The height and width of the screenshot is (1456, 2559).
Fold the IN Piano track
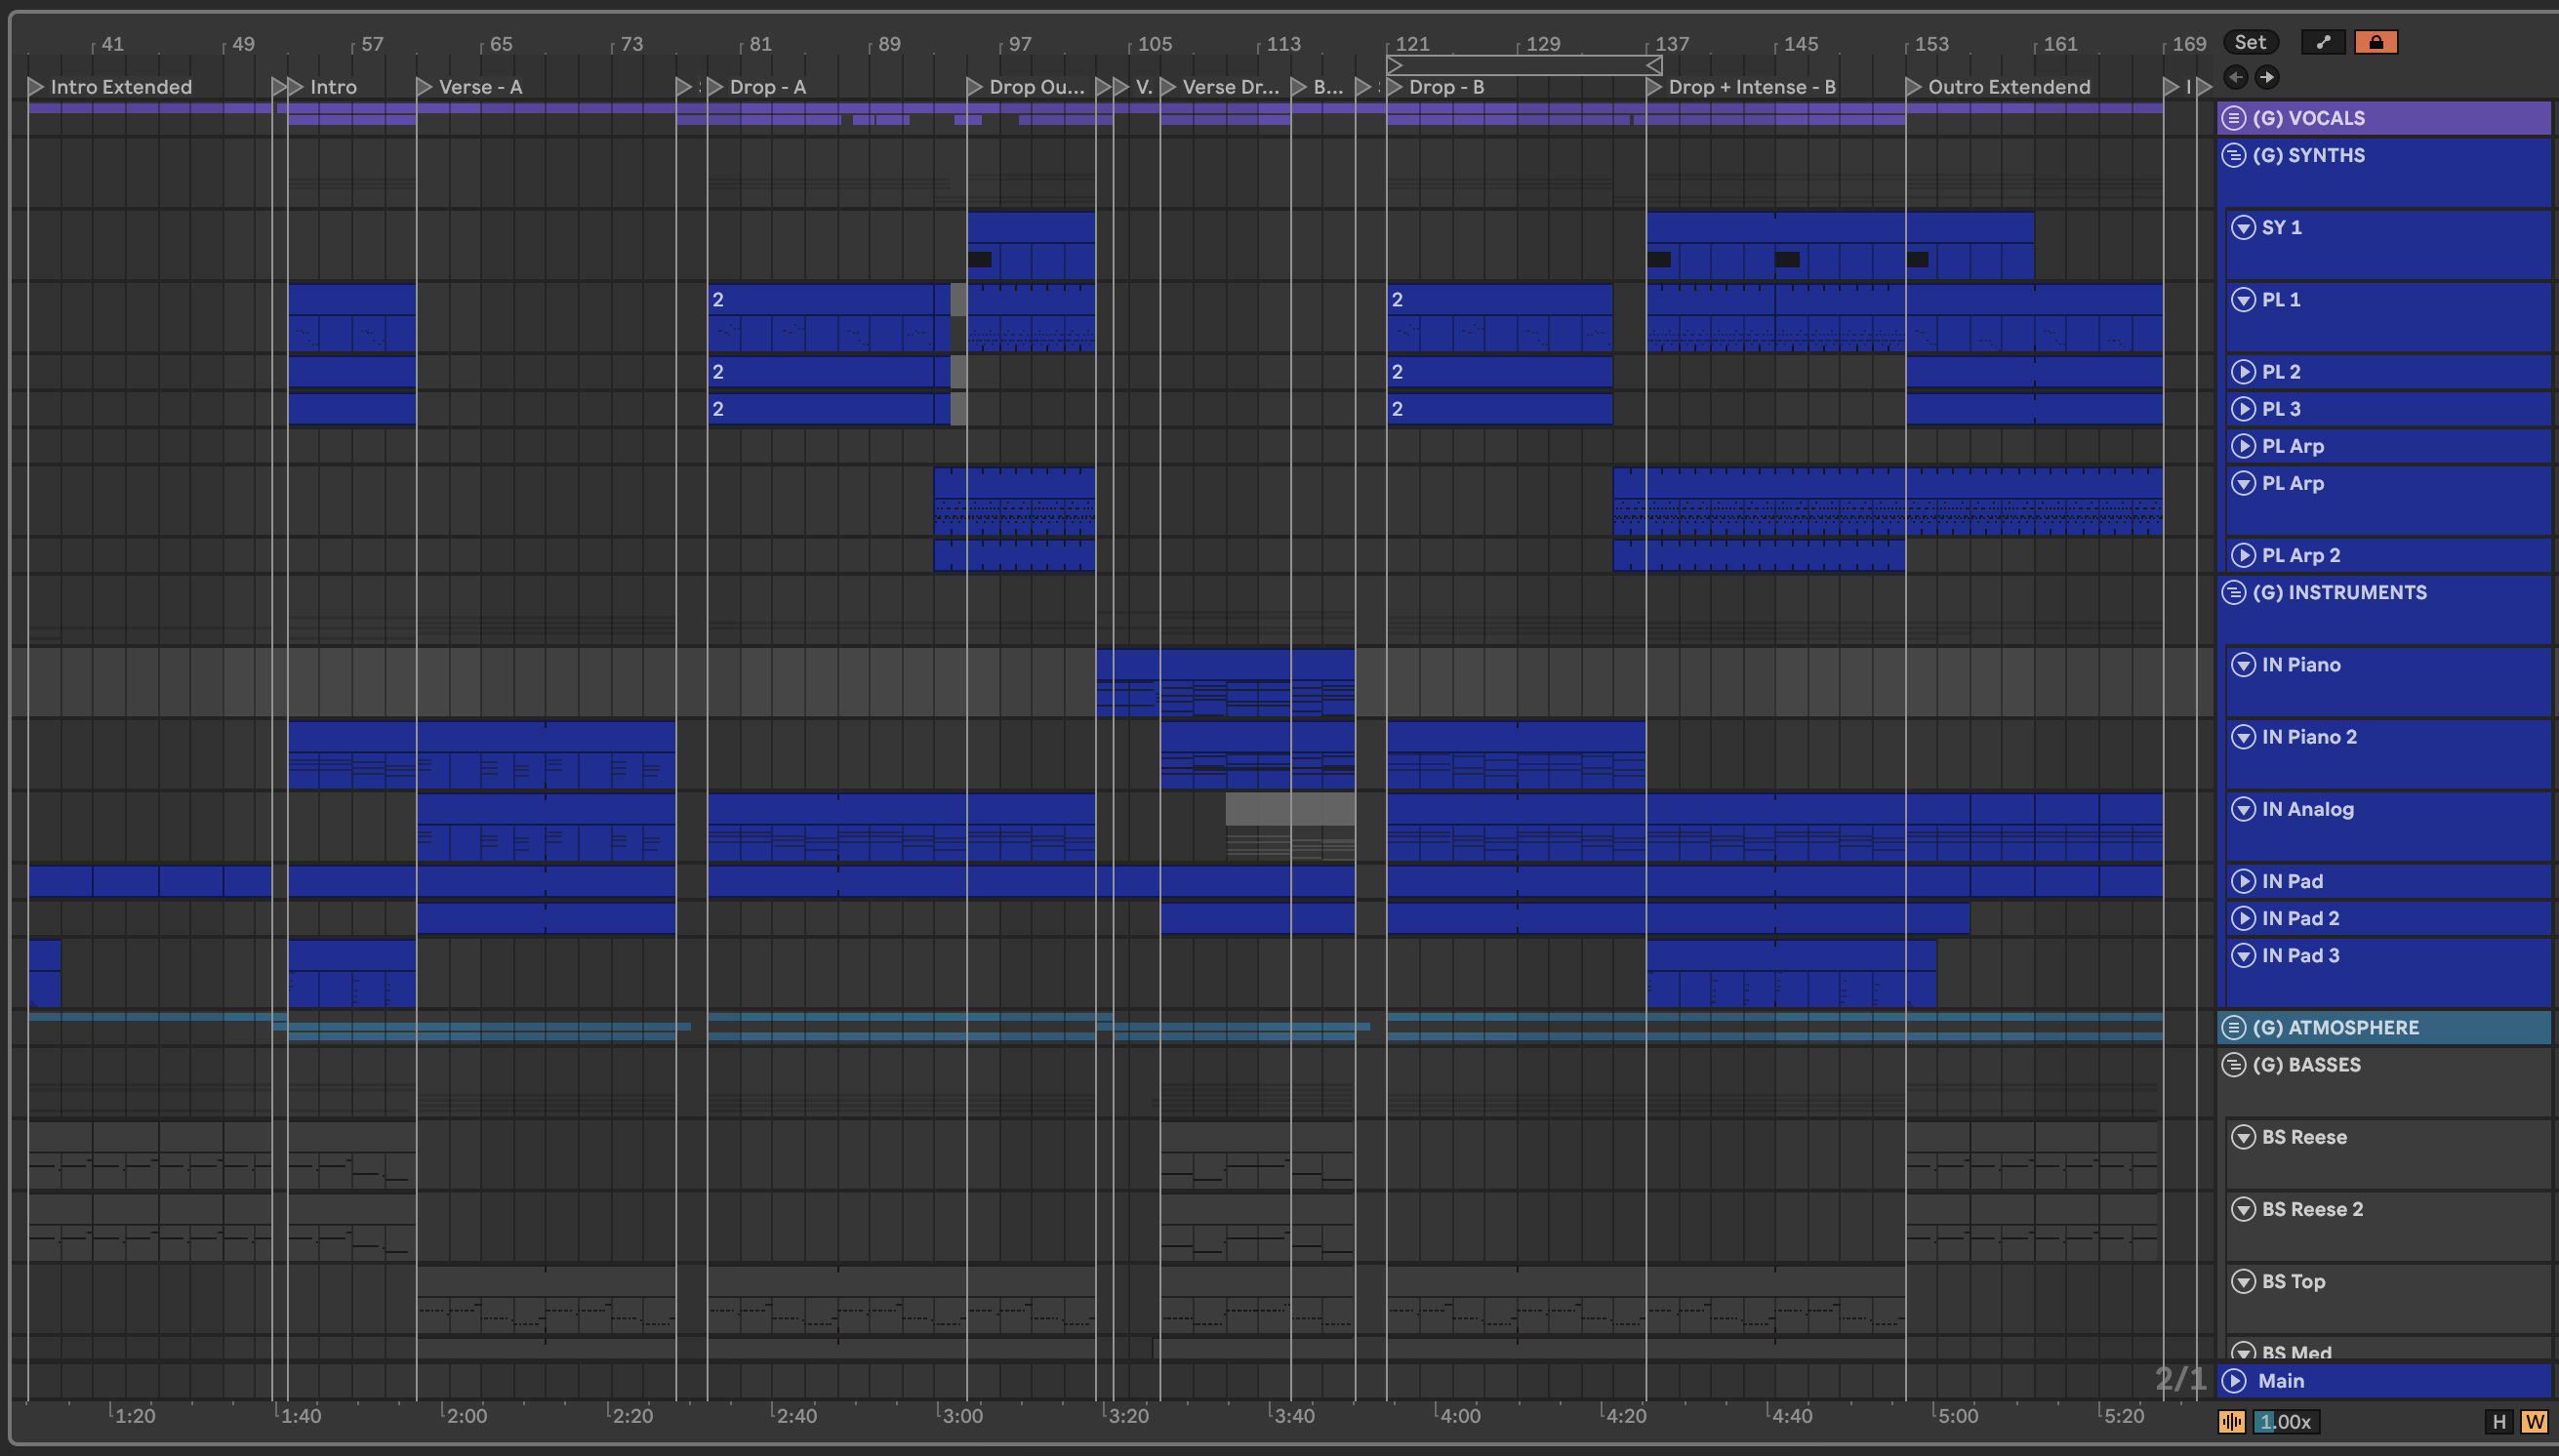pos(2243,665)
